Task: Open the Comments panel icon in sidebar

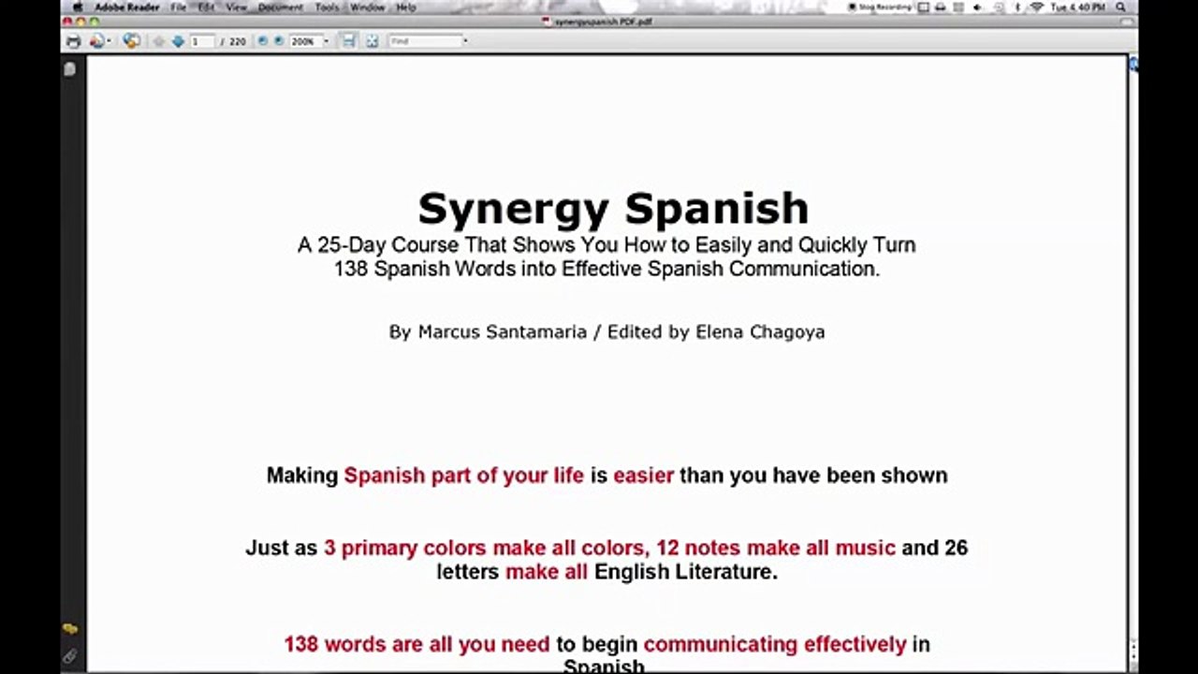Action: (70, 629)
